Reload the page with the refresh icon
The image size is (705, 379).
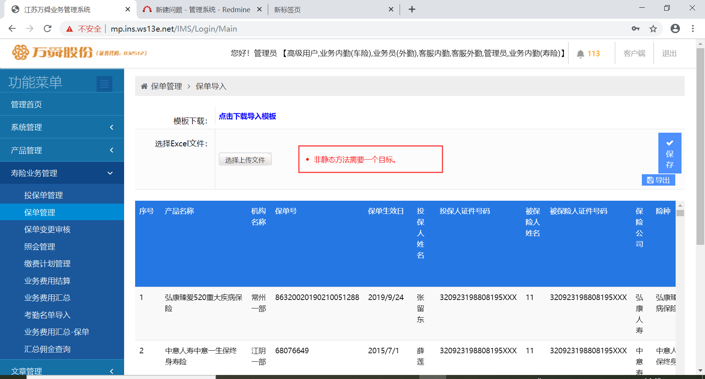pos(47,29)
